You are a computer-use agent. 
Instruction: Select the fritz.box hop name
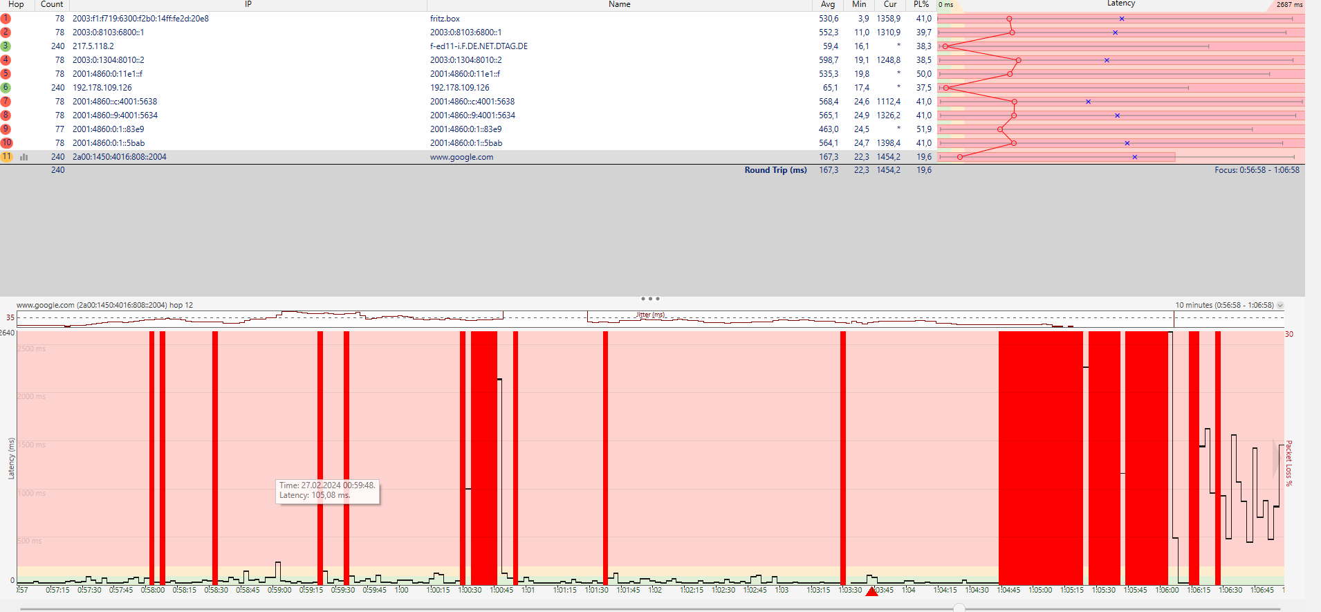445,19
